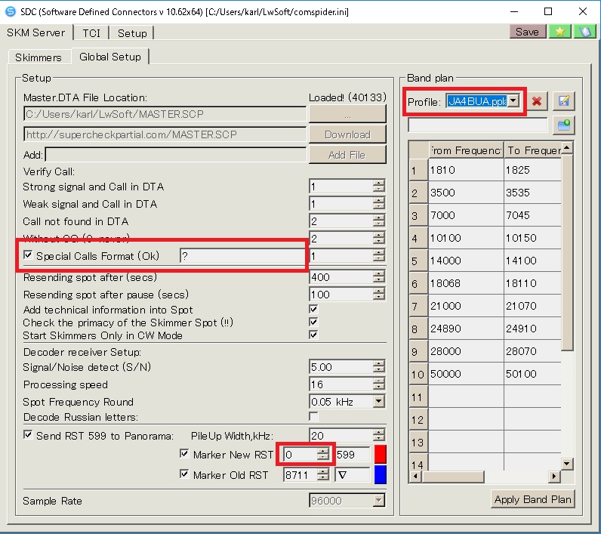The image size is (601, 534).
Task: Click band plan scroll left arrow
Action: coord(415,477)
